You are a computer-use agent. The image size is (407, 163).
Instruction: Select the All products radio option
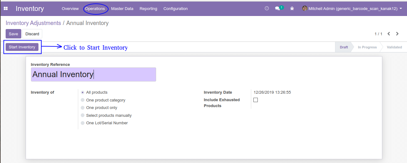tap(83, 92)
